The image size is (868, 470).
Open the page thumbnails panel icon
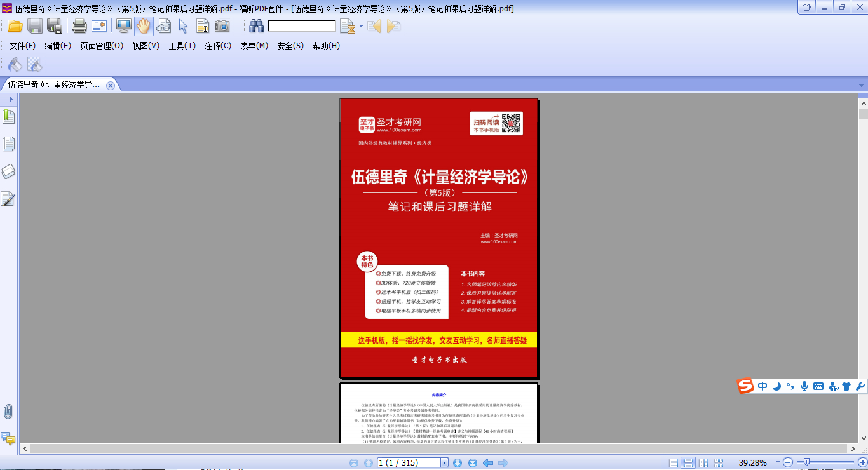[x=9, y=144]
